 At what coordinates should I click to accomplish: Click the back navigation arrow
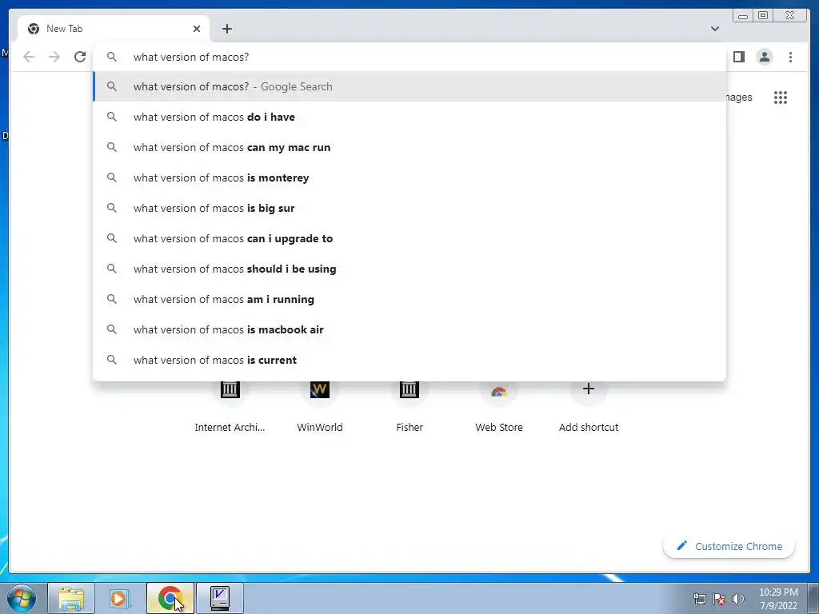[x=29, y=57]
